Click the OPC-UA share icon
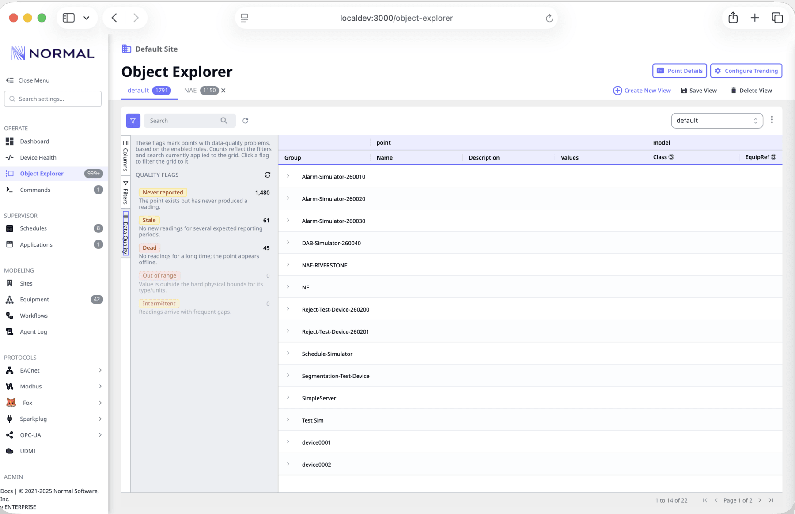Screen dimensions: 795x514 tap(10, 435)
